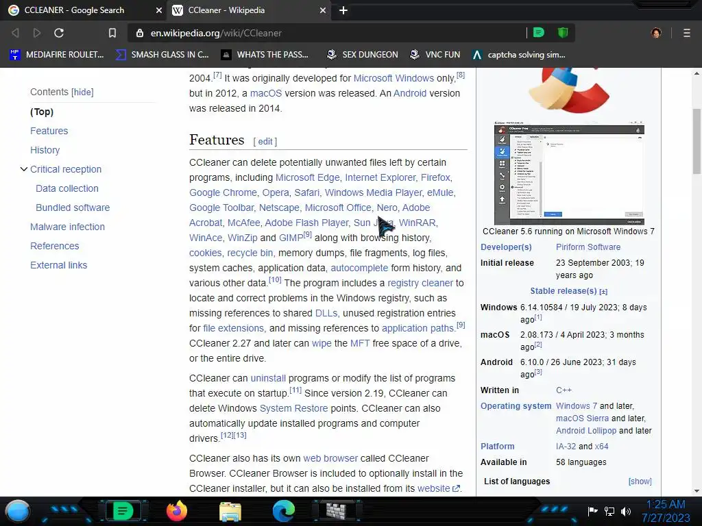Open the CCleaner logo image
The height and width of the screenshot is (526, 702).
(569, 90)
